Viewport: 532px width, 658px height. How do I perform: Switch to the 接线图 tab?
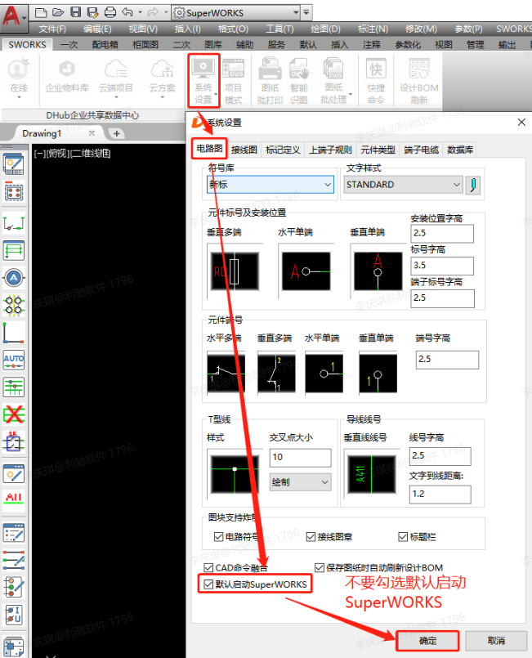pyautogui.click(x=244, y=150)
